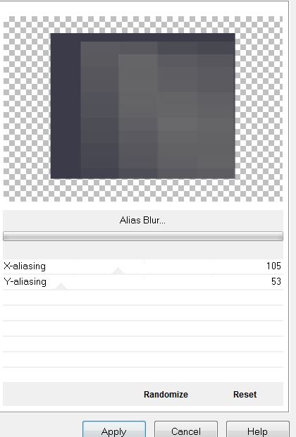Click the Y-aliasing slider triangle handle
This screenshot has height=437, width=296.
point(61,286)
